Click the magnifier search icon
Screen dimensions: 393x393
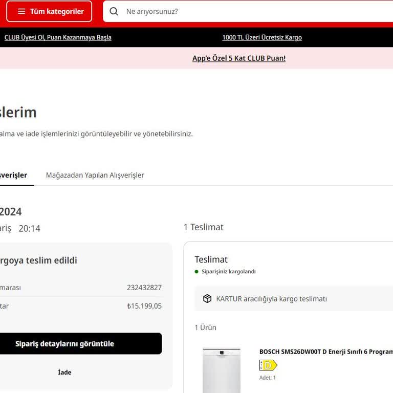click(x=114, y=11)
